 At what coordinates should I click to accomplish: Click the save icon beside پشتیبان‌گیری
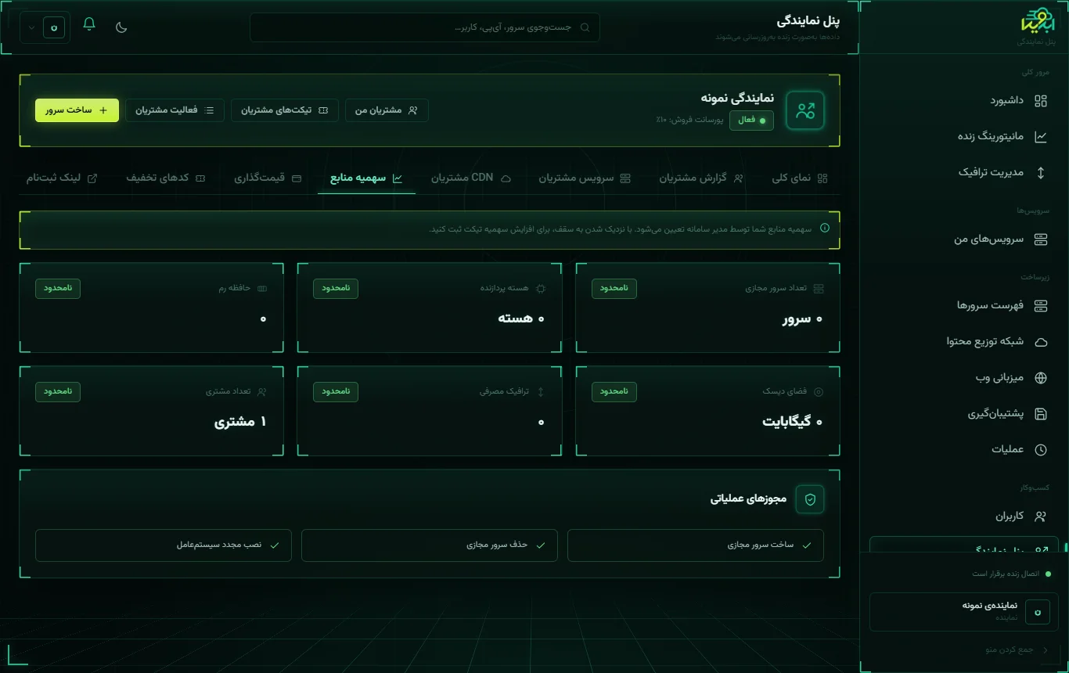[x=1041, y=413]
